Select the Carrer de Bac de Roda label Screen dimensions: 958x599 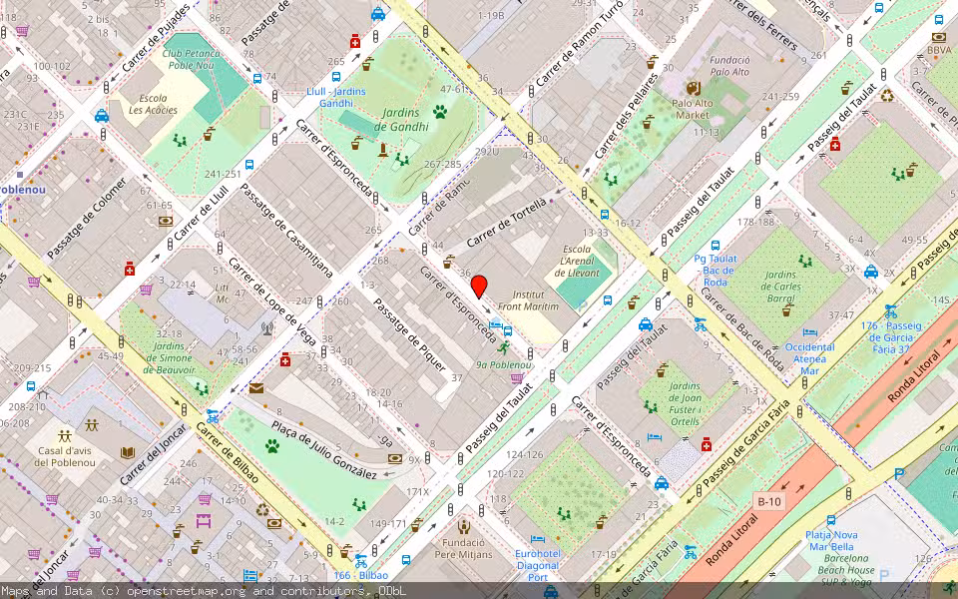(742, 328)
